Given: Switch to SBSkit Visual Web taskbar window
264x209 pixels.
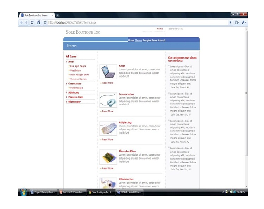Looking at the screenshot, I should 130,192.
